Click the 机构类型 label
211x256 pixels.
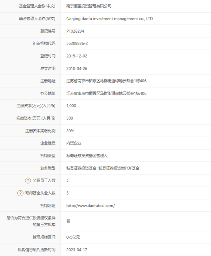(x=48, y=156)
